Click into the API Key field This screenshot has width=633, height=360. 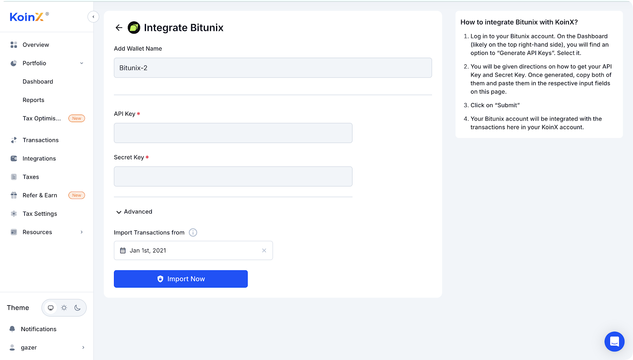coord(233,133)
